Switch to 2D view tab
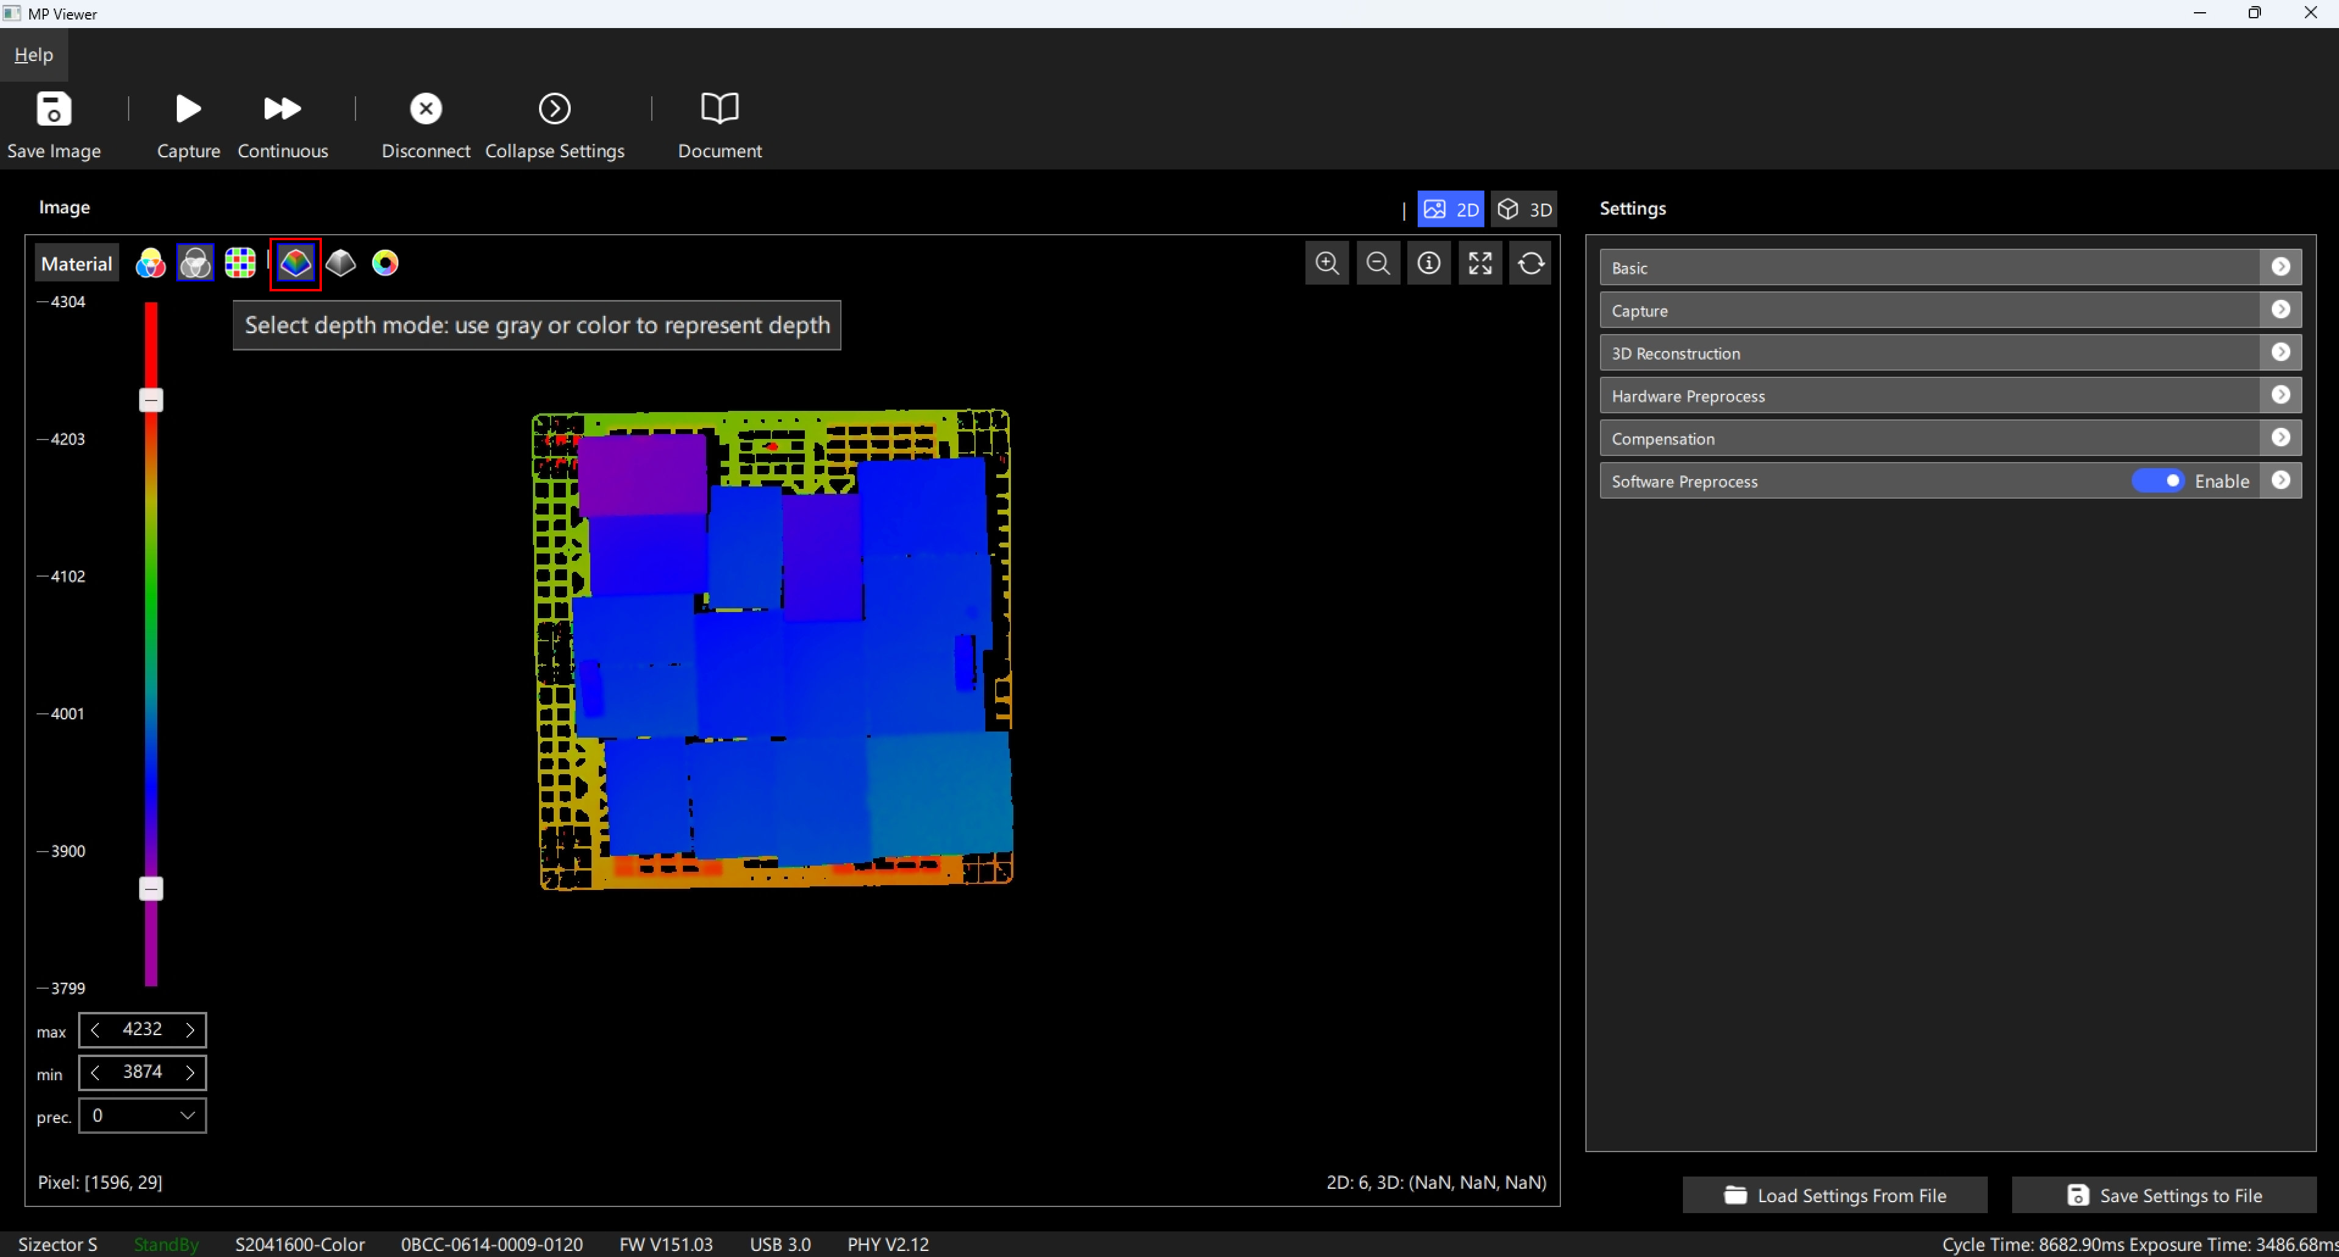The height and width of the screenshot is (1257, 2339). tap(1451, 210)
